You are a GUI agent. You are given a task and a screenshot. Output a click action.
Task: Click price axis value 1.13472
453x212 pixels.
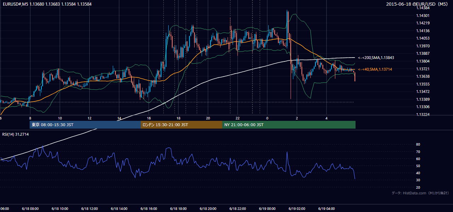click(x=423, y=92)
